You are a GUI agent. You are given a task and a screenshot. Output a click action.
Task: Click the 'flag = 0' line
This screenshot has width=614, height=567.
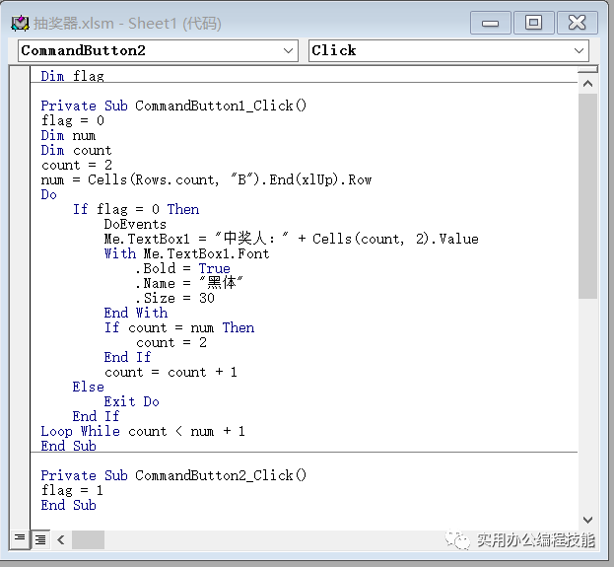point(73,120)
